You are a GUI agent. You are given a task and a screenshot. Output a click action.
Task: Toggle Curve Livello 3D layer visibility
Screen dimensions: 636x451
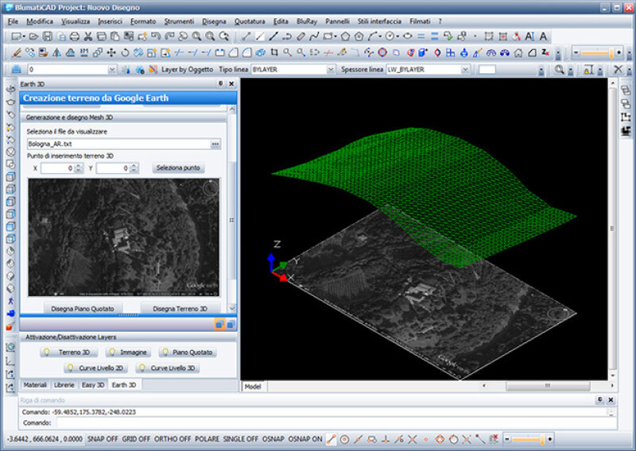pos(168,368)
